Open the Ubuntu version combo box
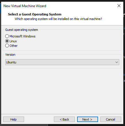The width and height of the screenshot is (125, 126). click(x=62, y=62)
